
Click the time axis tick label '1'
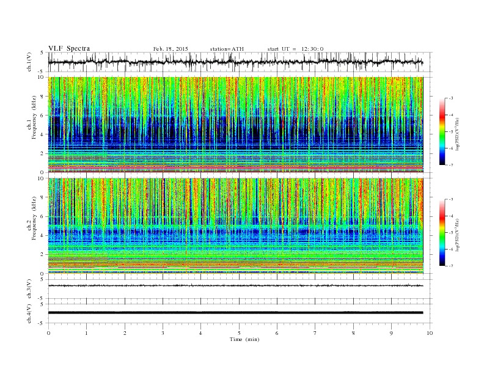pyautogui.click(x=86, y=333)
